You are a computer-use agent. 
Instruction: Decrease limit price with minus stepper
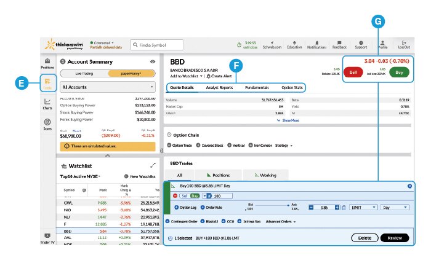(x=311, y=208)
